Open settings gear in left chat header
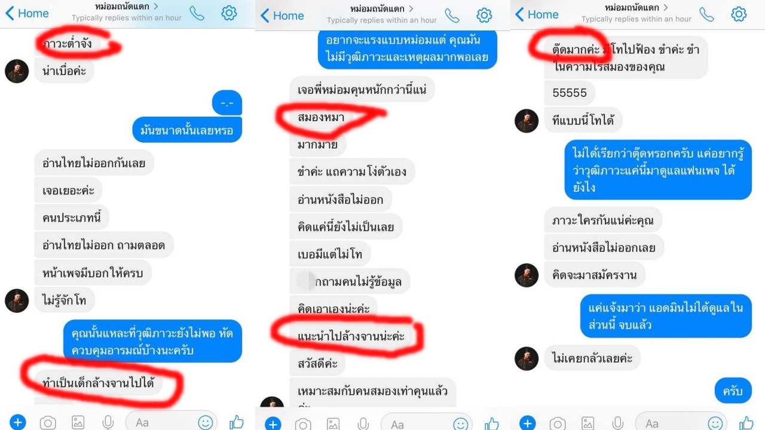The height and width of the screenshot is (430, 765). coord(229,13)
